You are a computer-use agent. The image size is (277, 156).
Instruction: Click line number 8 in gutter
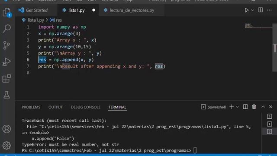28,73
